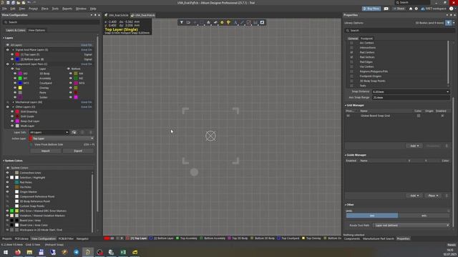Open the home icon in the title bar
458x257 pixels.
pos(411,9)
